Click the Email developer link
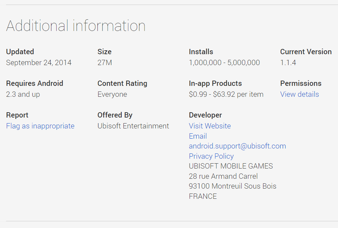 pyautogui.click(x=198, y=136)
